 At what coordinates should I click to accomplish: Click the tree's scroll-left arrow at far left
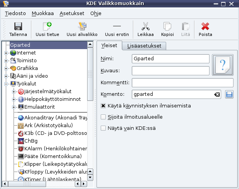[5, 184]
